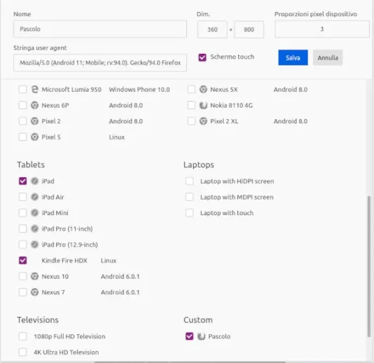Enable the Microsoft Lumia 950 checkbox

point(22,90)
